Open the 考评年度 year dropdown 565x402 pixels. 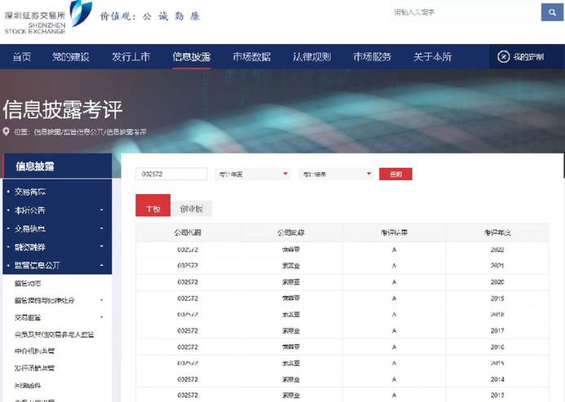pyautogui.click(x=253, y=174)
